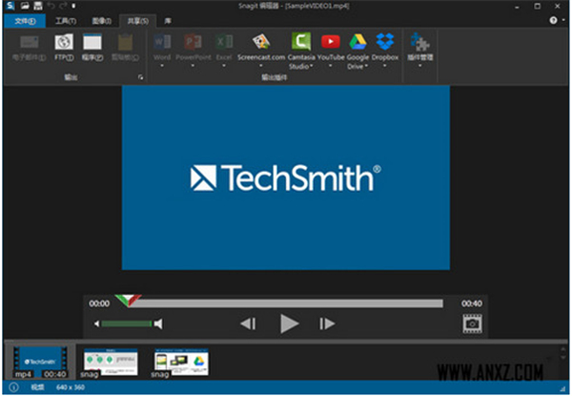Send video to Camtasia Studio
Screen dimensions: 572x396
(301, 41)
